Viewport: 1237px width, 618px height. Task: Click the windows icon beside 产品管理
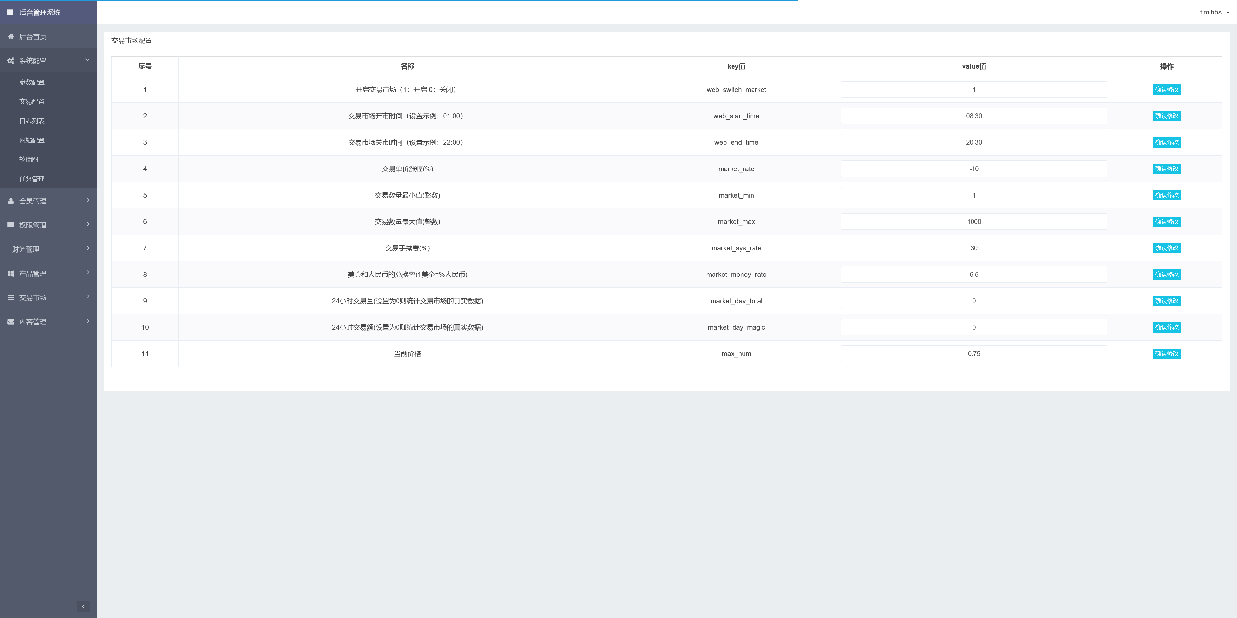(x=11, y=274)
